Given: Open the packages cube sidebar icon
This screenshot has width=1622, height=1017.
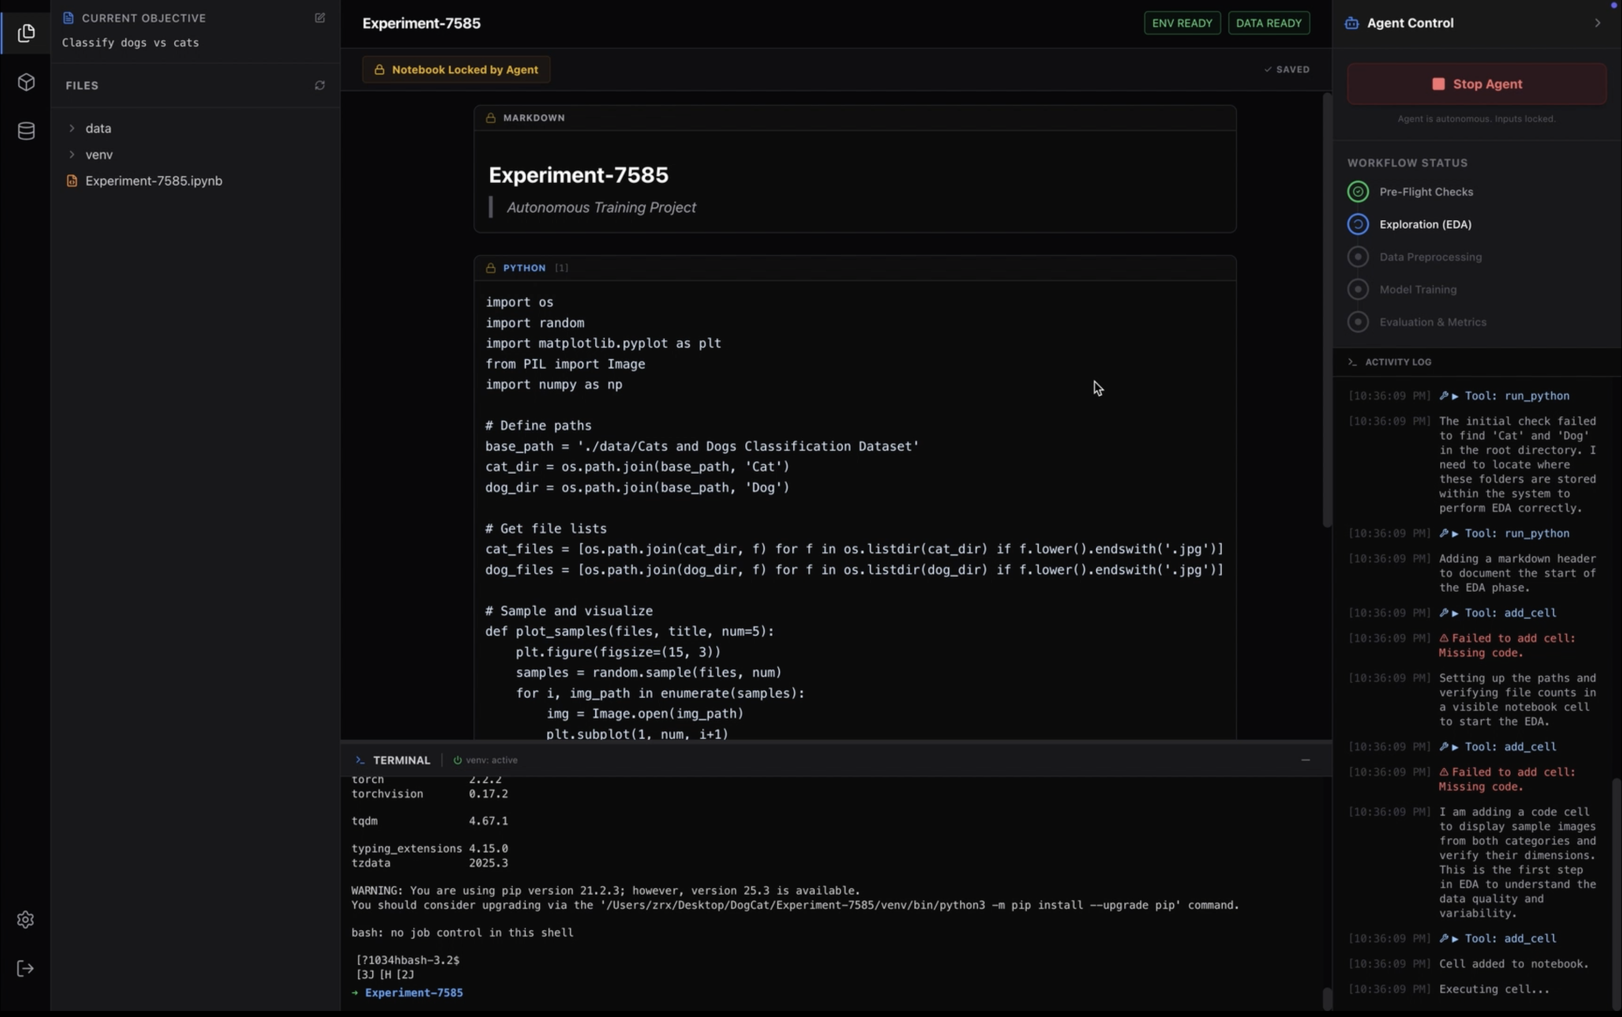Looking at the screenshot, I should pos(26,82).
